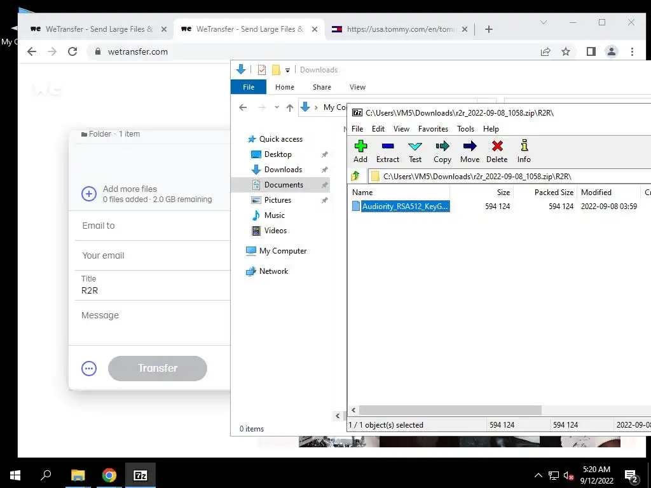Screen dimensions: 651x488
Task: Select Network in Explorer sidebar
Action: (x=273, y=271)
